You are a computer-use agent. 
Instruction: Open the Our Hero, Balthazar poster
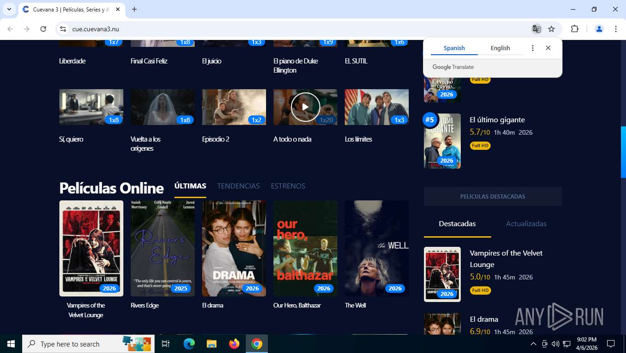click(305, 248)
